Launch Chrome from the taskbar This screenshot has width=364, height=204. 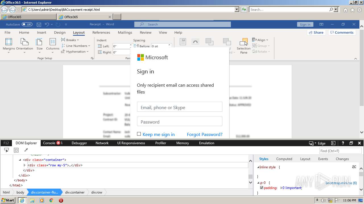click(51, 200)
